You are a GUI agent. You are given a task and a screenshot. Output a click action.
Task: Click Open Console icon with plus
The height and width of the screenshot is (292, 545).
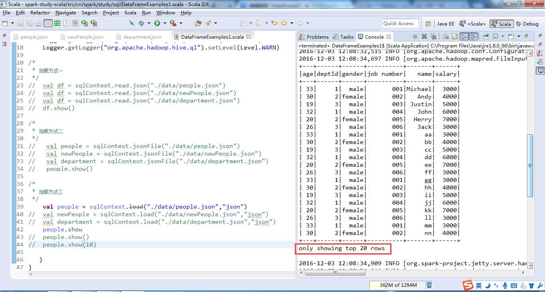pos(511,36)
